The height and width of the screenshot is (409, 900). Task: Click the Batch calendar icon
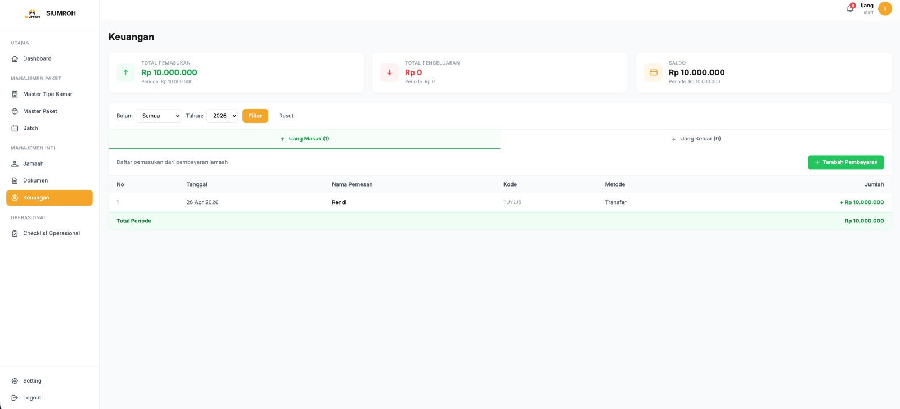pos(15,128)
